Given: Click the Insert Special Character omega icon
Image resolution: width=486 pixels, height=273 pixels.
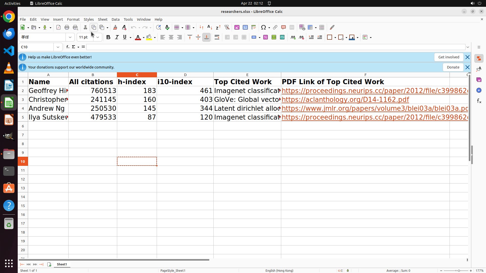Looking at the screenshot, I should click(x=264, y=27).
